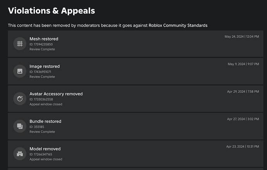Image resolution: width=267 pixels, height=170 pixels.
Task: Open the Bundle restored entry
Action: pyautogui.click(x=135, y=126)
